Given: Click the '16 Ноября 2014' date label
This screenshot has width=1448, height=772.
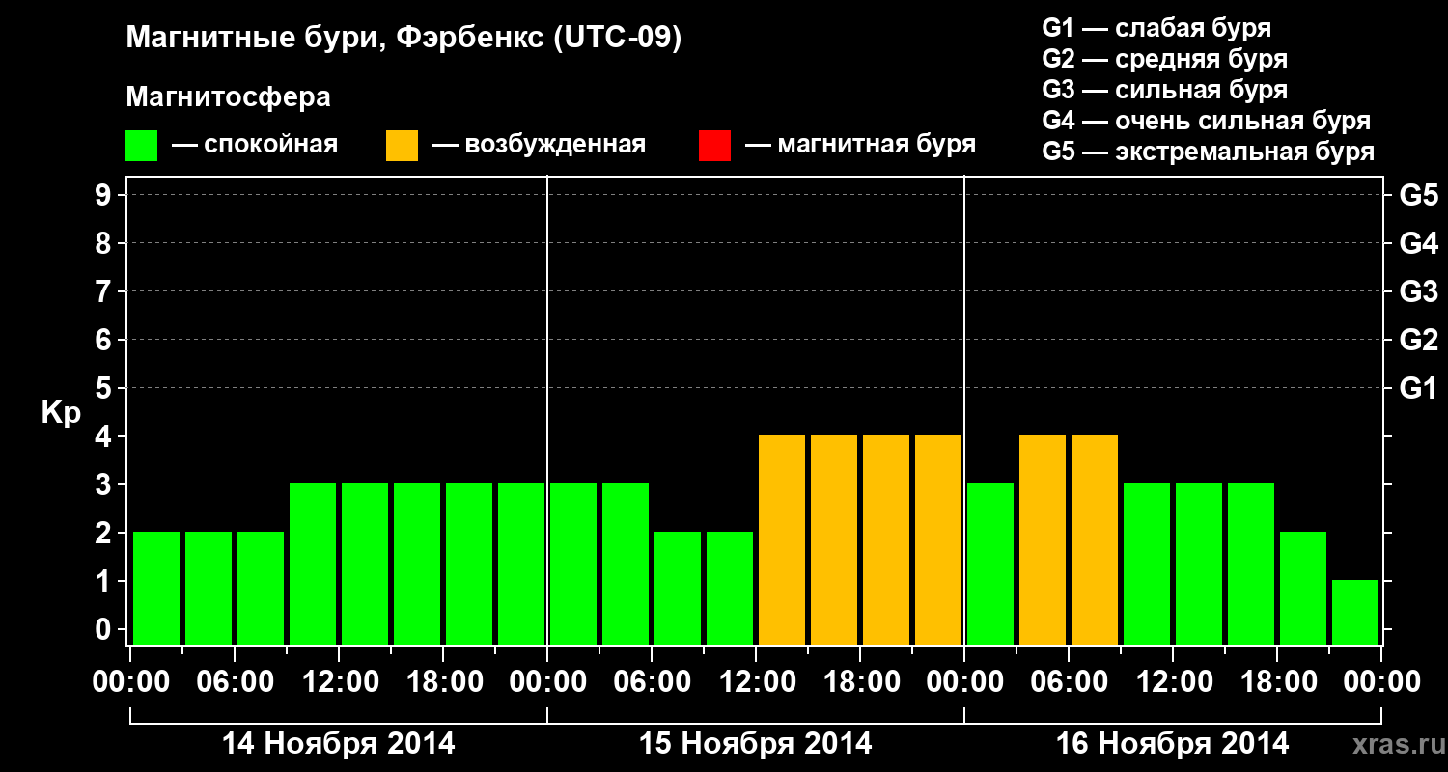Looking at the screenshot, I should click(x=1172, y=744).
